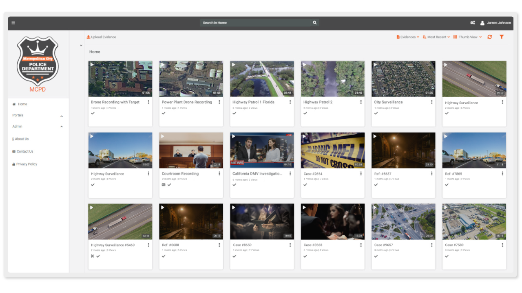Click the closed captions icon on Courtroom Recording
This screenshot has height=293, width=522.
tap(164, 184)
